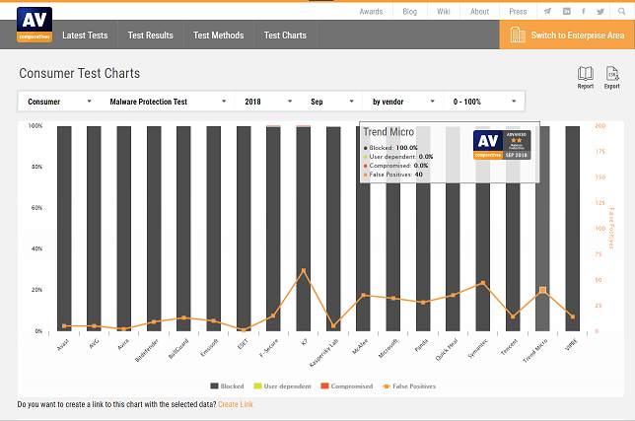Open the Wiki link
This screenshot has width=635, height=421.
tap(444, 11)
